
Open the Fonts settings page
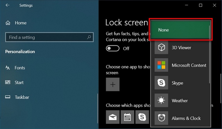click(15, 68)
